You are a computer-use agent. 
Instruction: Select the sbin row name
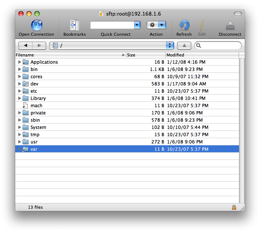pyautogui.click(x=35, y=120)
